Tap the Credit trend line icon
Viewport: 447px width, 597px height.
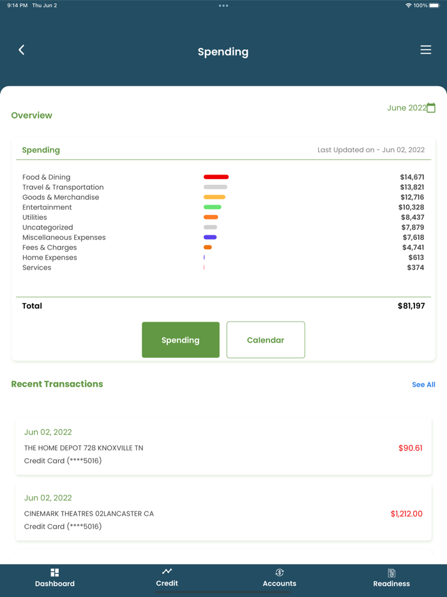(x=167, y=571)
